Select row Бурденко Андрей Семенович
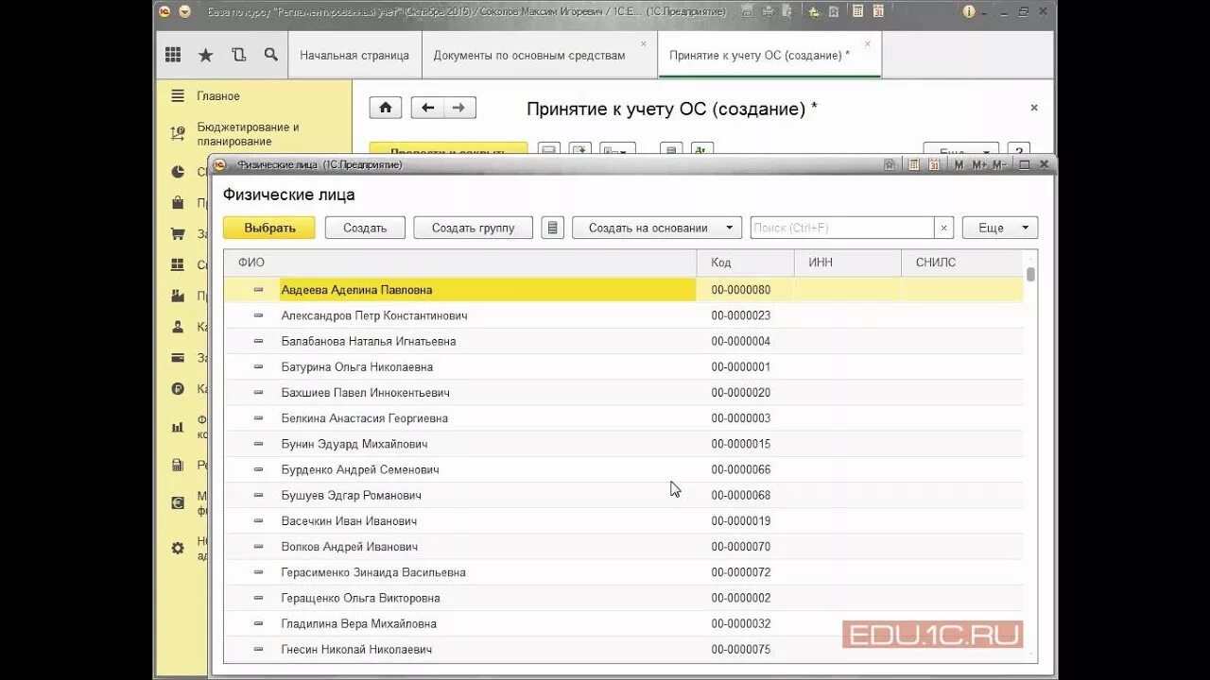 tap(624, 469)
